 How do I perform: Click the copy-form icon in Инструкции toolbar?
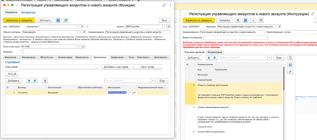[x=261, y=20]
